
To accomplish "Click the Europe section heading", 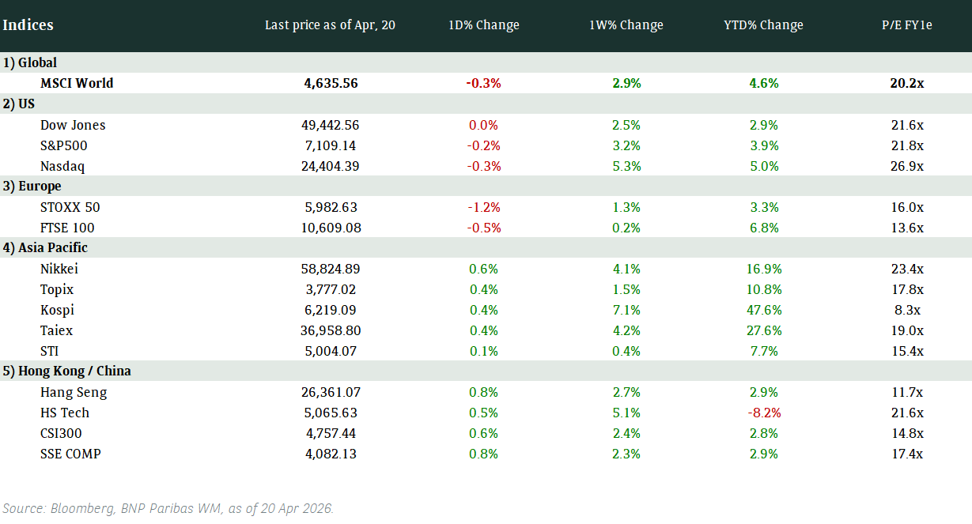I will point(32,186).
